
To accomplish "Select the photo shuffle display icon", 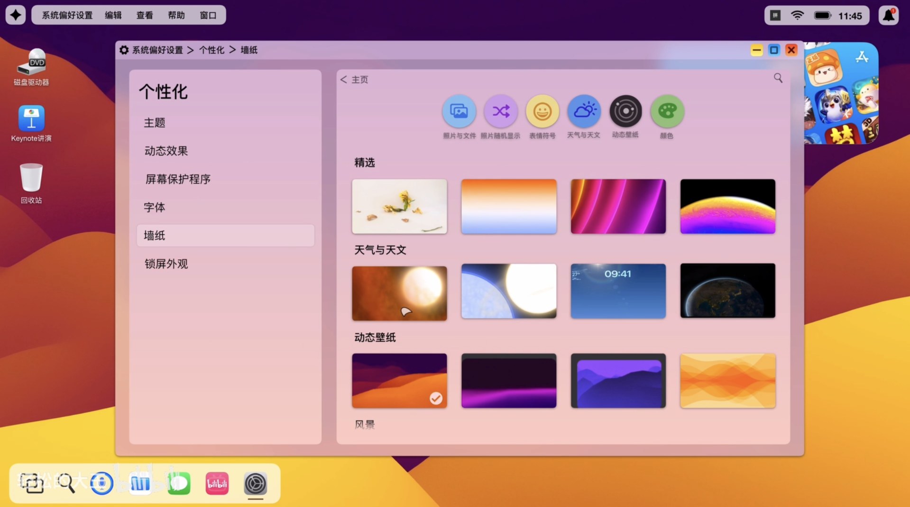I will tap(500, 111).
